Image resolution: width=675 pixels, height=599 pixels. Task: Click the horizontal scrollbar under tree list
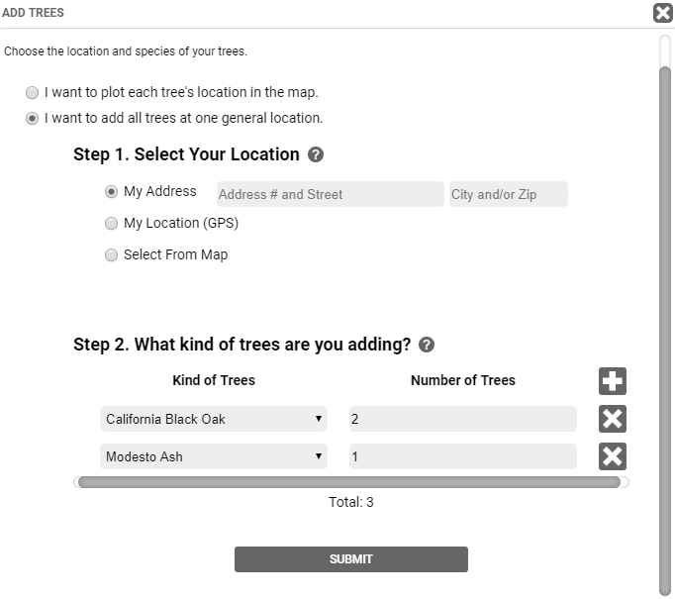point(349,482)
